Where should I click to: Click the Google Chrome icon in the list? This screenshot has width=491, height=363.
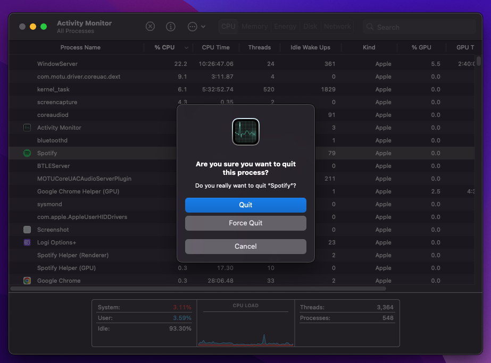[27, 281]
